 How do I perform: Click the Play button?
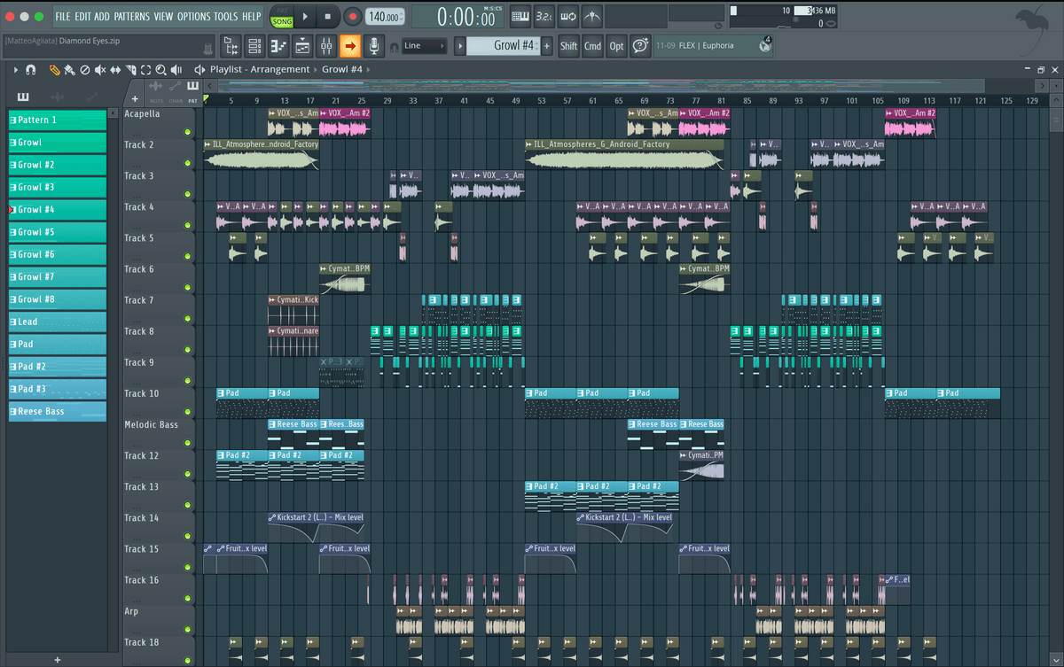(x=305, y=16)
